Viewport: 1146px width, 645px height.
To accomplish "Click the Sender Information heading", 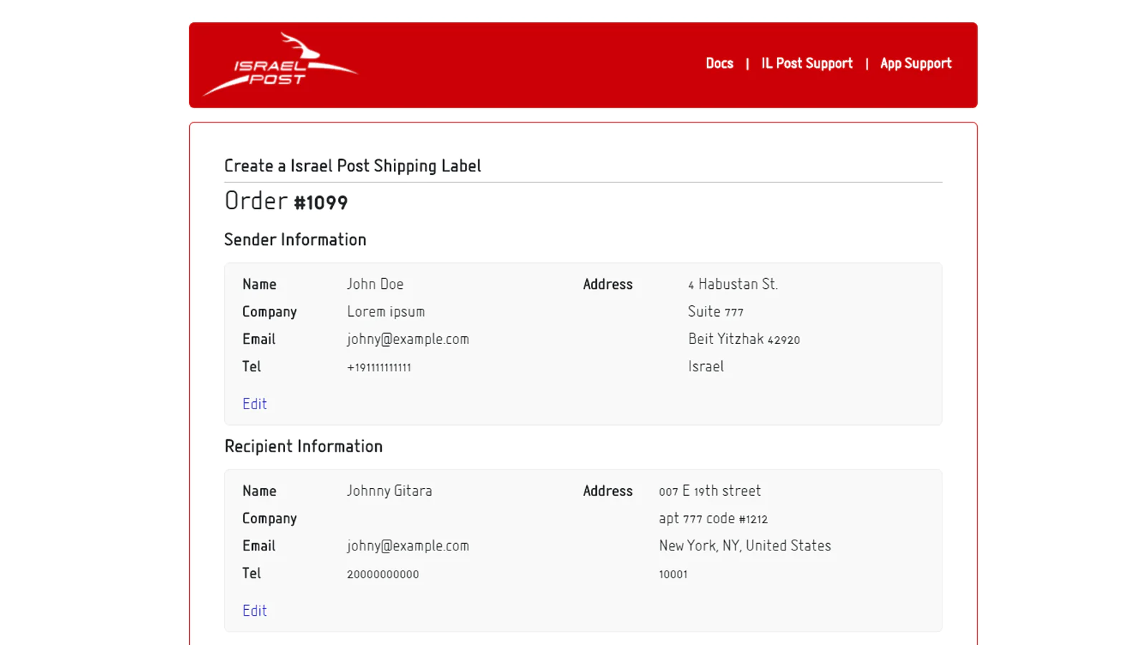I will click(295, 240).
